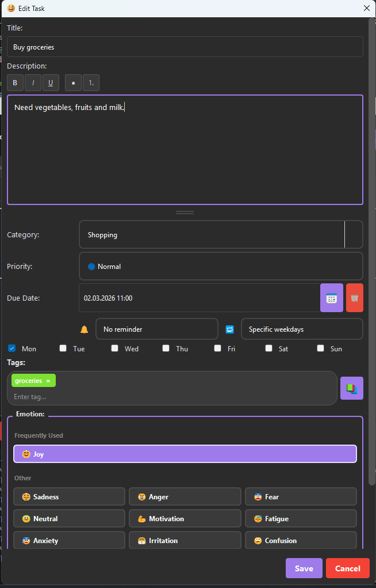The height and width of the screenshot is (588, 376).
Task: Toggle bold formatting in description toolbar
Action: pyautogui.click(x=16, y=83)
